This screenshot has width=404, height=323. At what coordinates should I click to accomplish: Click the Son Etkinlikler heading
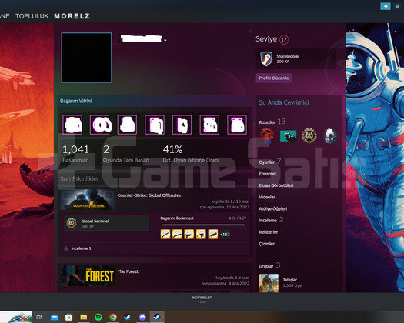(x=79, y=178)
